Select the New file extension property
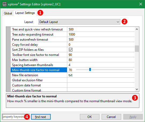 (x=39, y=75)
